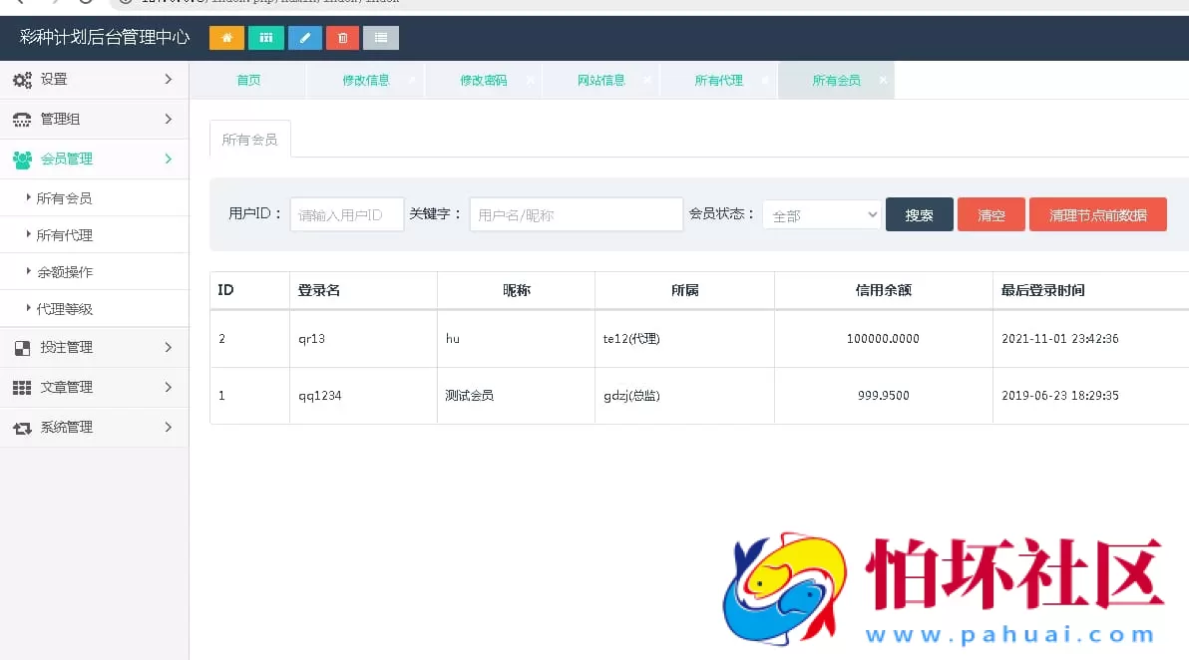The height and width of the screenshot is (660, 1189).
Task: Close the 网站信息 tab
Action: (647, 80)
